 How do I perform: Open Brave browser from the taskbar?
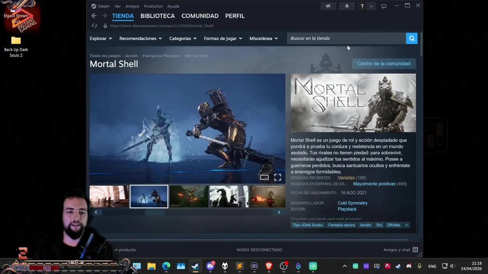[269, 266]
